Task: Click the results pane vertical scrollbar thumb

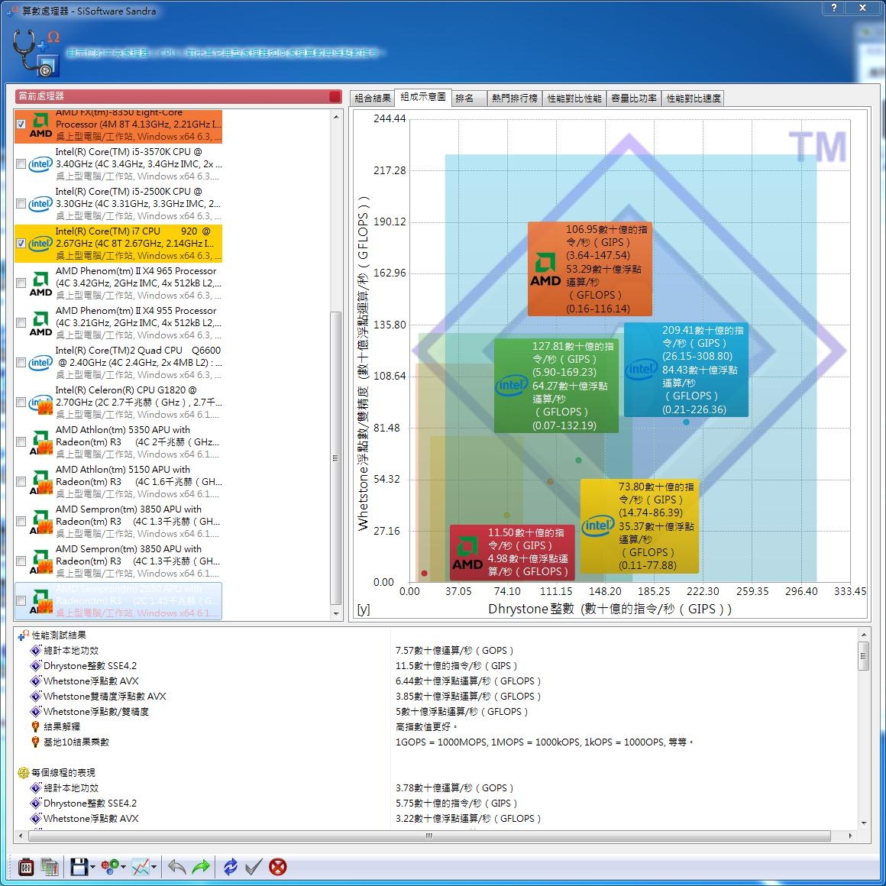Action: click(x=863, y=655)
